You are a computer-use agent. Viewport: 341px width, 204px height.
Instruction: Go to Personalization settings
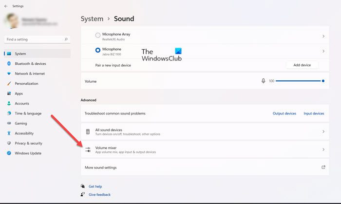(26, 83)
